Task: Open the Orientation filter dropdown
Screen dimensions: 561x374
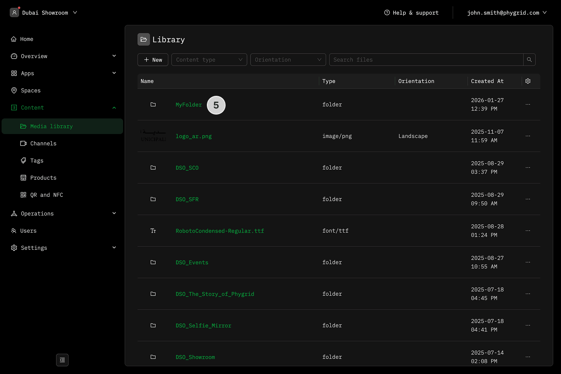Action: 288,60
